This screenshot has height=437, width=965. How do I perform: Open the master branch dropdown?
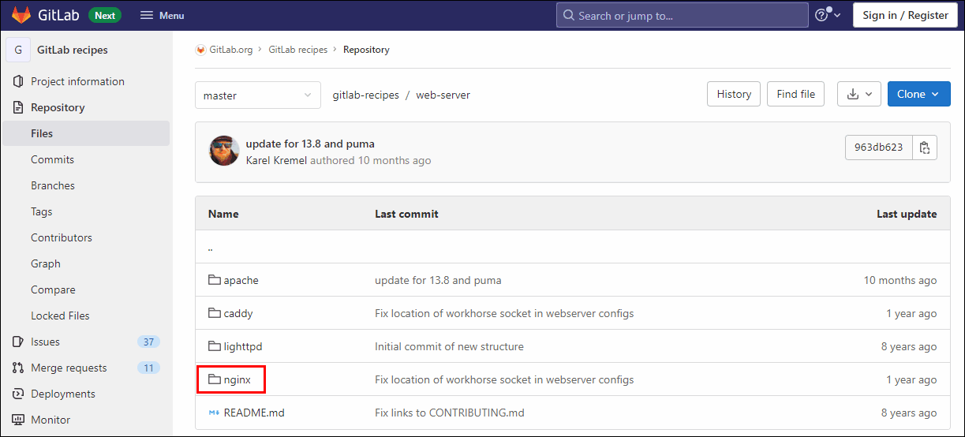258,95
